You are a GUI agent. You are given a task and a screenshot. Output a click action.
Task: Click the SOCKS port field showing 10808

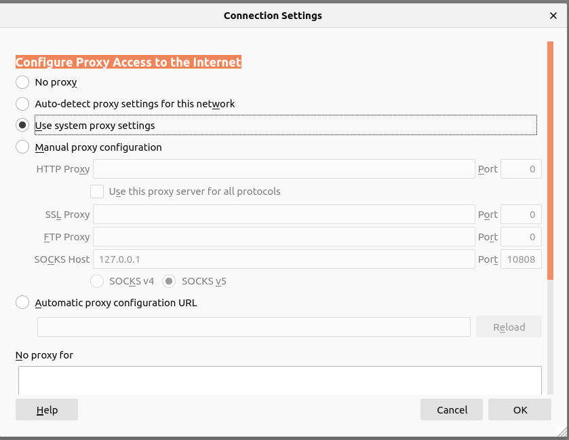tap(520, 259)
